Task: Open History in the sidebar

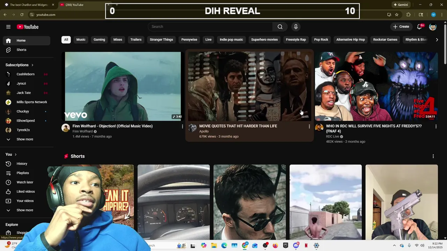Action: 27,163
